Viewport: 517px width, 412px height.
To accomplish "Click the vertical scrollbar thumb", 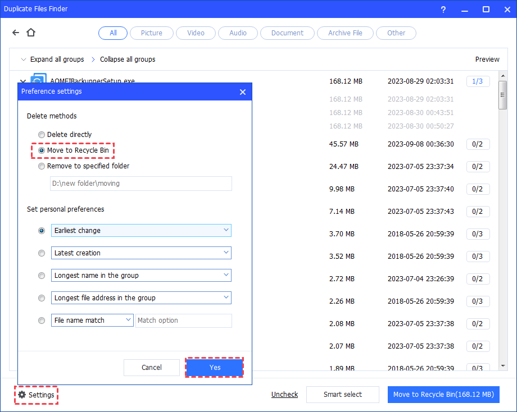I will point(502,95).
